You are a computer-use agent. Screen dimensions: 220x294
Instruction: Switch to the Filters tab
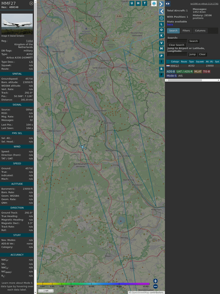coord(186,31)
